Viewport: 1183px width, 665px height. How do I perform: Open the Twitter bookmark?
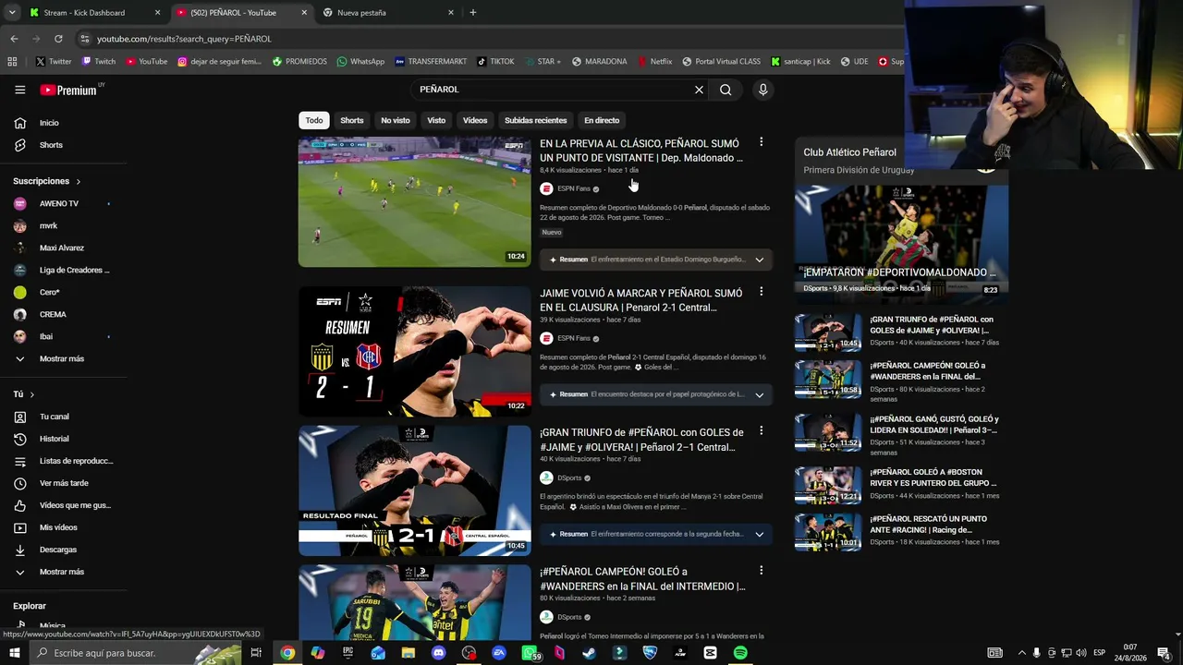coord(54,62)
